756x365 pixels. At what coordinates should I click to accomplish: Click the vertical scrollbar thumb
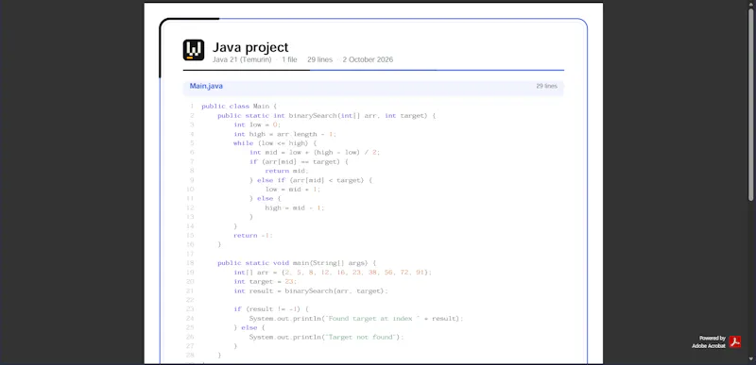click(750, 105)
